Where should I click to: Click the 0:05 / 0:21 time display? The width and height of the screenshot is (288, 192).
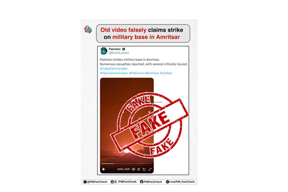pos(123,169)
